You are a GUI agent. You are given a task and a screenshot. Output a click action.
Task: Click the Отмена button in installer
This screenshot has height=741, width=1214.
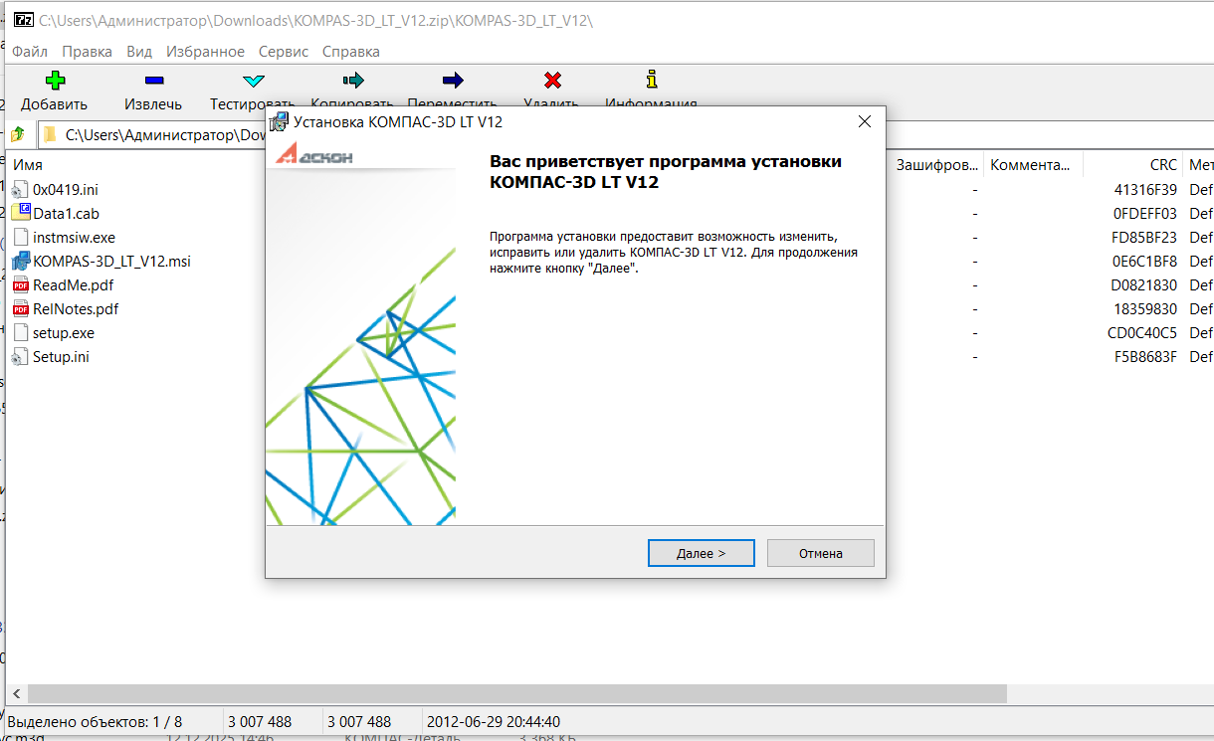click(821, 553)
